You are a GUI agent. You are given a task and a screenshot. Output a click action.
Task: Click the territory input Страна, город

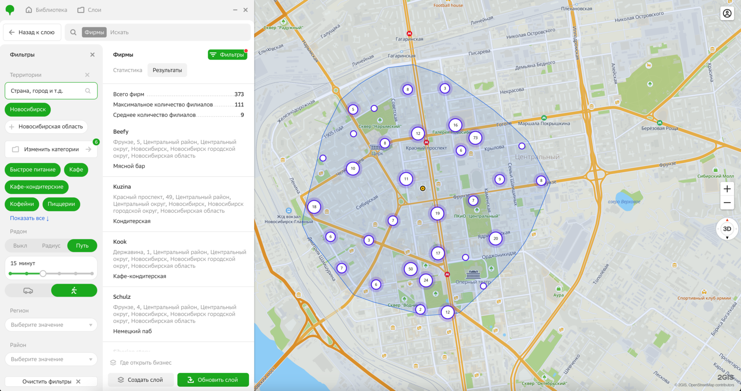click(x=51, y=91)
